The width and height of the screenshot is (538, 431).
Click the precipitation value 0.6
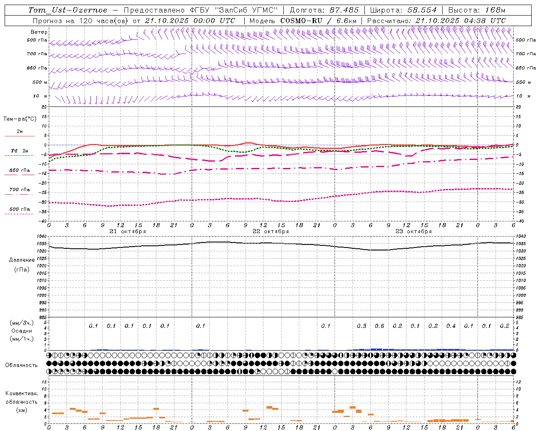point(380,326)
